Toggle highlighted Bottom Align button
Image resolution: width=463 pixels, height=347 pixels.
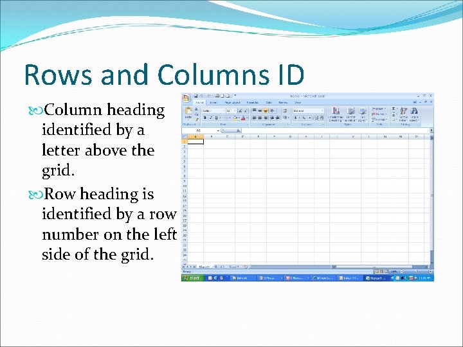click(x=266, y=111)
